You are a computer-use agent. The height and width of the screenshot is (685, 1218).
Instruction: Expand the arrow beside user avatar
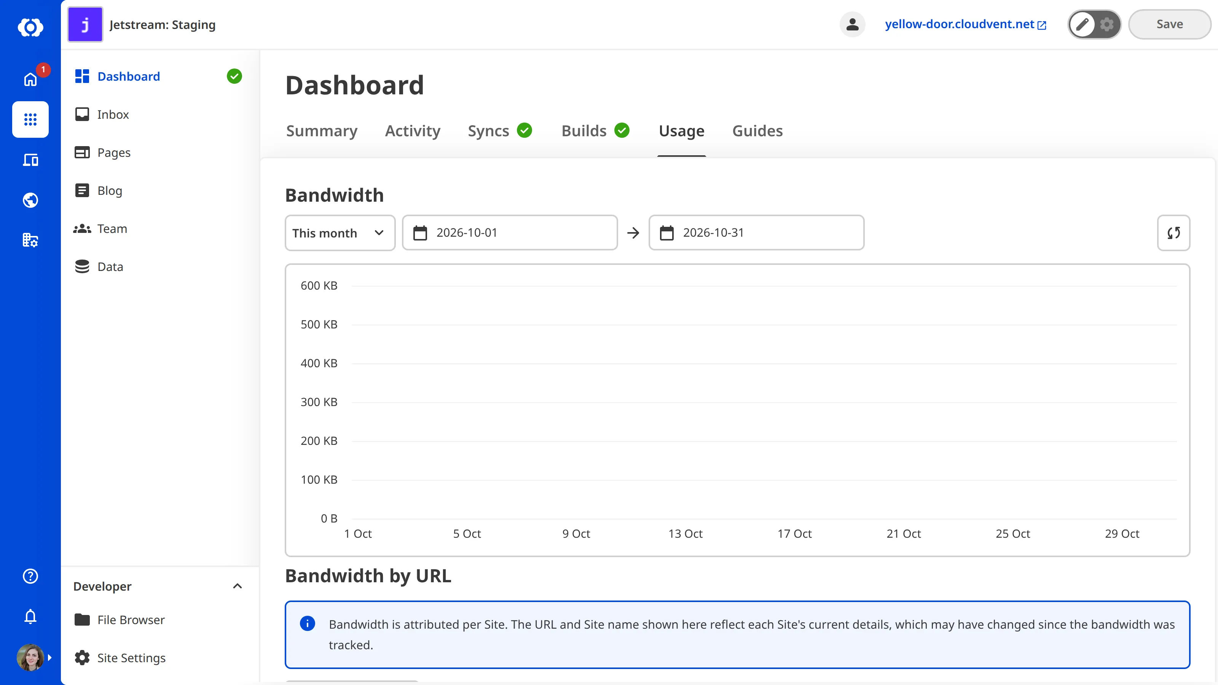click(49, 657)
